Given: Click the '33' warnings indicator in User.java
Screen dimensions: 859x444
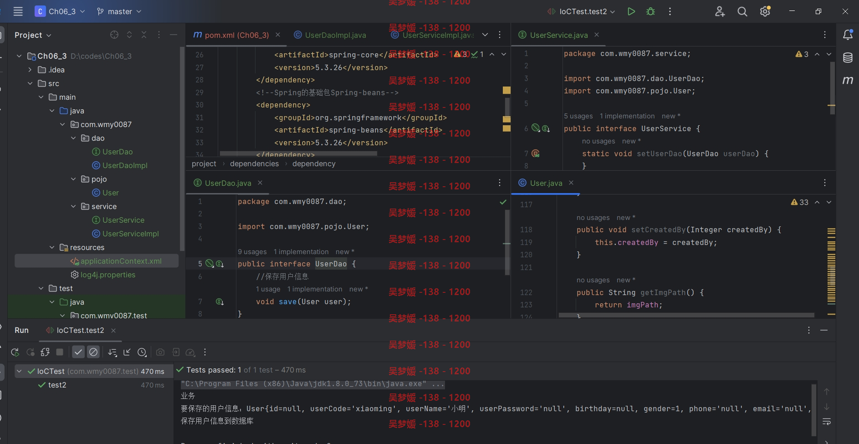Looking at the screenshot, I should pos(800,202).
